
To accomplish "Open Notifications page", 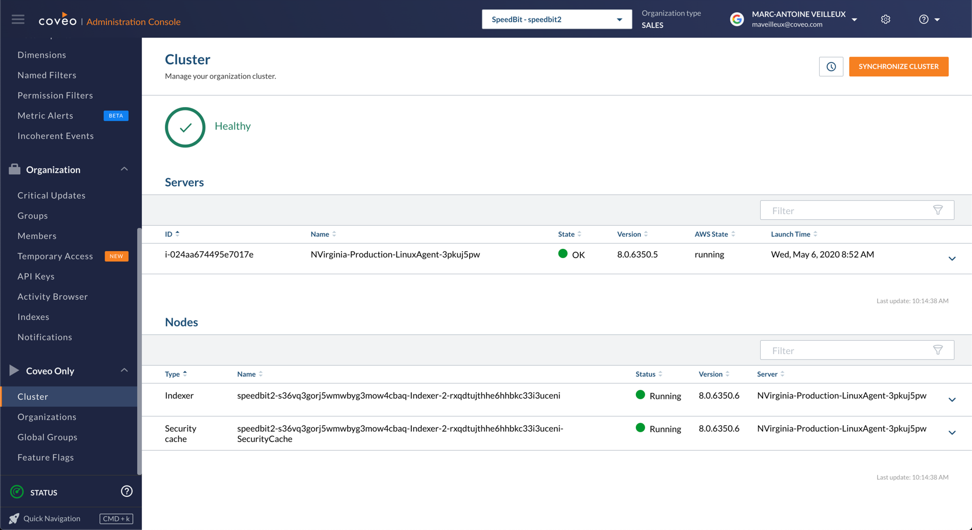I will (45, 337).
